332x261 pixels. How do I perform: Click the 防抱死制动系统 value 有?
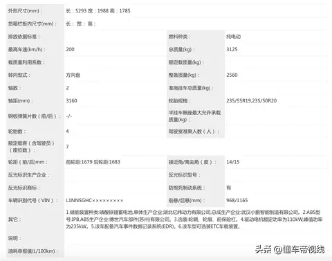[228, 188]
